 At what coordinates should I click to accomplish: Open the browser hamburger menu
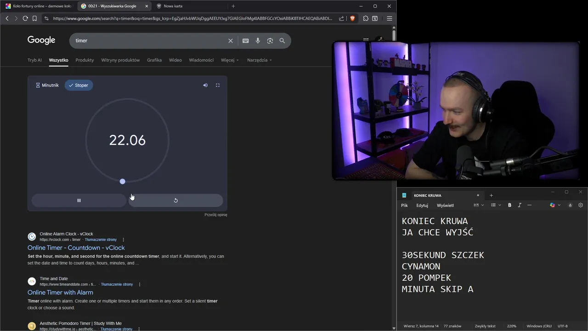pyautogui.click(x=390, y=18)
